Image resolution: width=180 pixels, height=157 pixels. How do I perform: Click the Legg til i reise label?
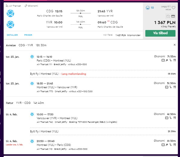point(166,8)
